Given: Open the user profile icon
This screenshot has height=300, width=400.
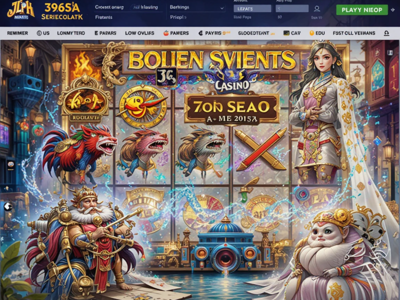Looking at the screenshot, I should click(x=317, y=9).
